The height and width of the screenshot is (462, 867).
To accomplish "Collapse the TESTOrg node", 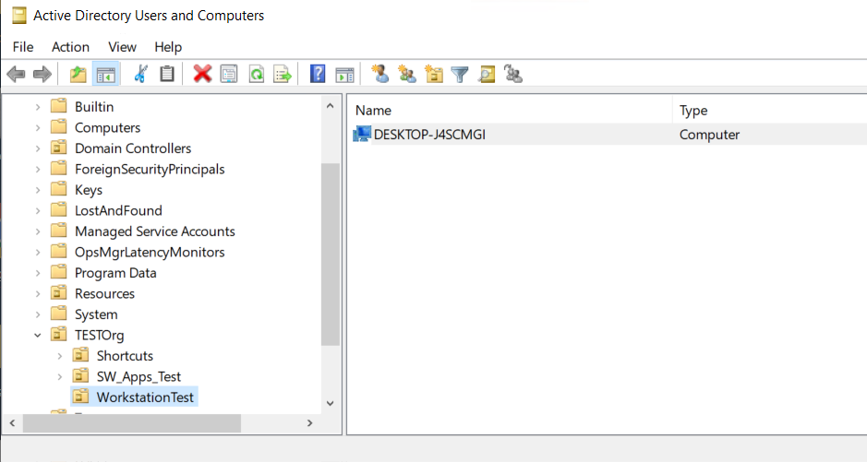I will [x=38, y=335].
